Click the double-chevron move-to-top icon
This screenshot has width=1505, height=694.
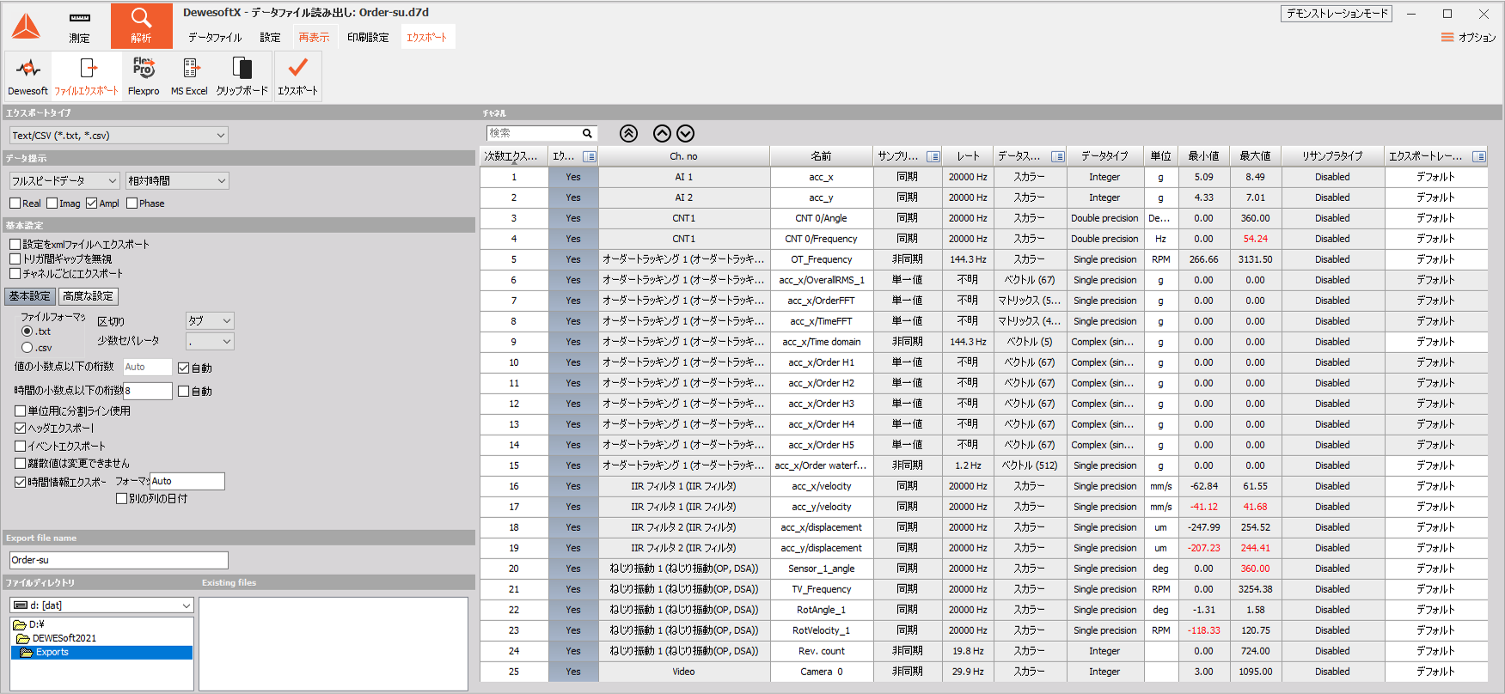(x=629, y=133)
